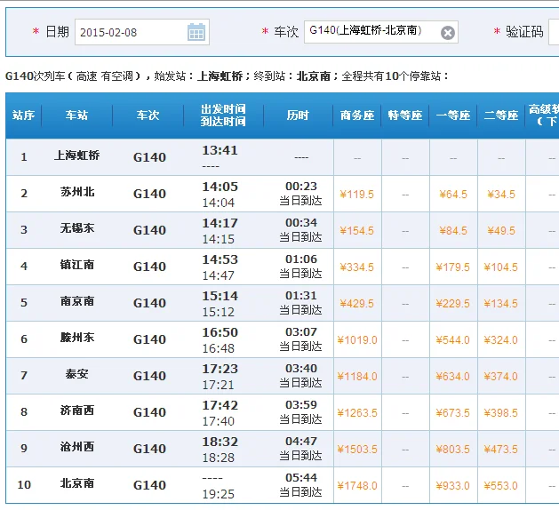
Task: Click business seat price ¥429.5
Action: pyautogui.click(x=357, y=304)
